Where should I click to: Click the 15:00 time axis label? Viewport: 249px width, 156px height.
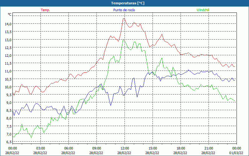point(153,149)
